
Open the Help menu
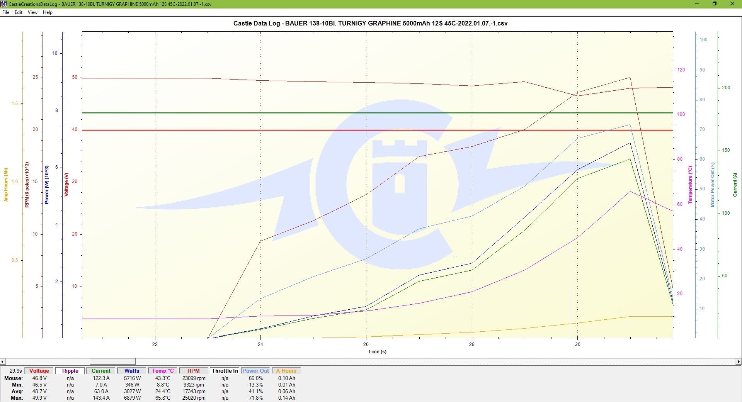tap(48, 12)
